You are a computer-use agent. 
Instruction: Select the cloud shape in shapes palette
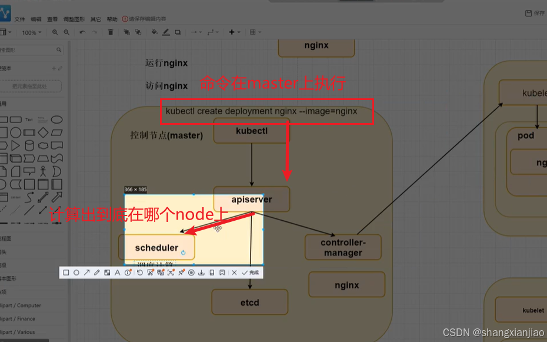coord(43,145)
